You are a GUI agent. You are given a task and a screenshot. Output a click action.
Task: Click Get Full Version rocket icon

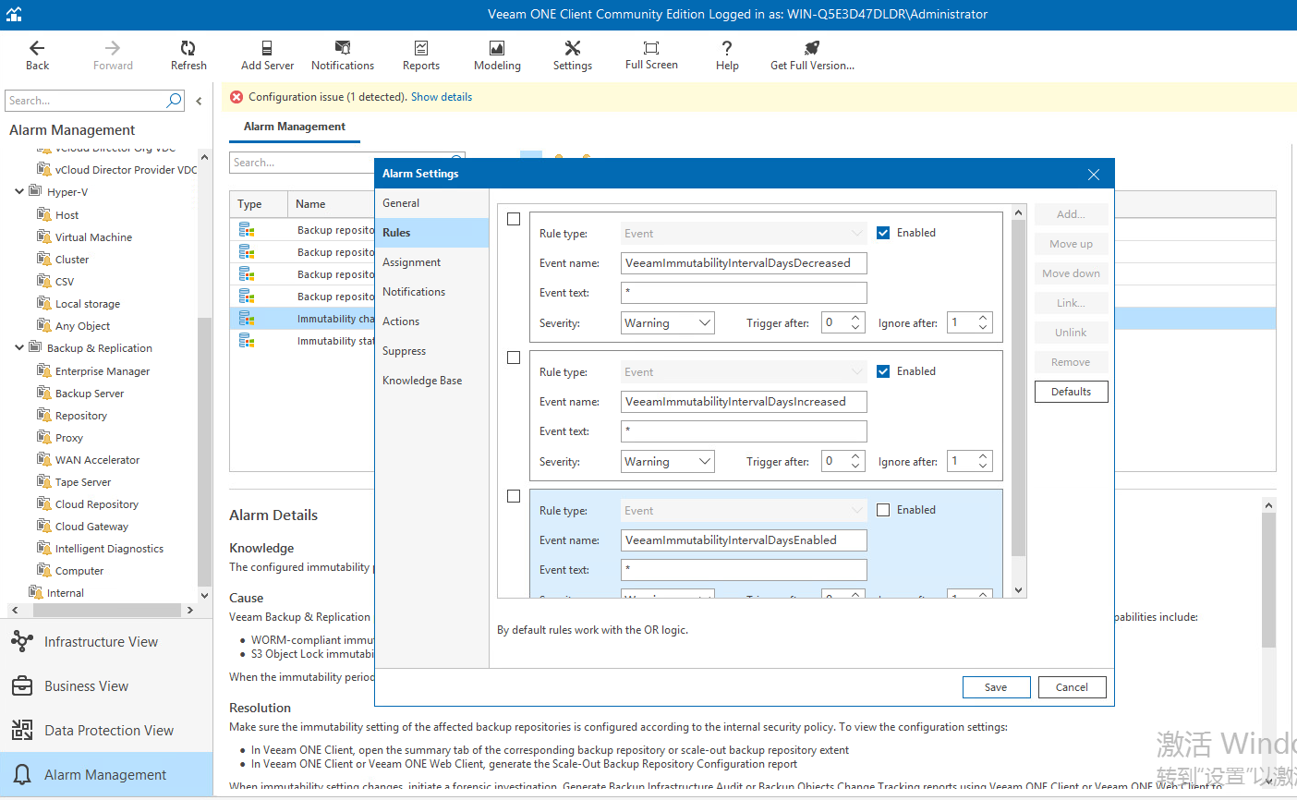812,48
